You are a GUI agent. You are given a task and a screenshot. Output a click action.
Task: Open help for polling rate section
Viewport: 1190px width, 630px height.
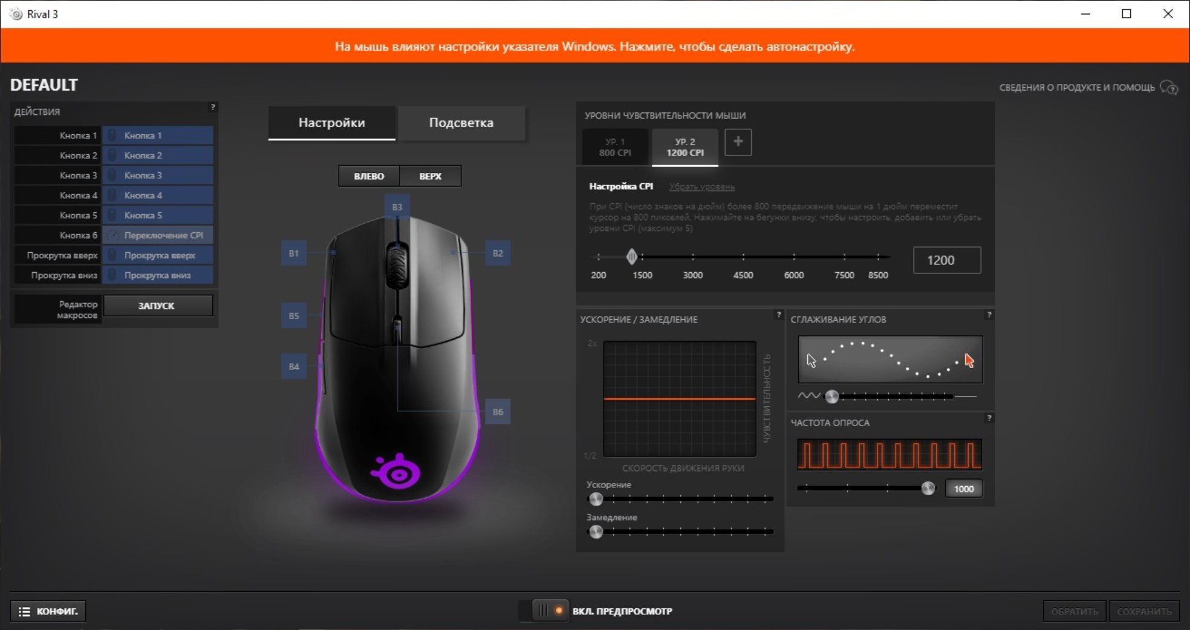tap(989, 418)
